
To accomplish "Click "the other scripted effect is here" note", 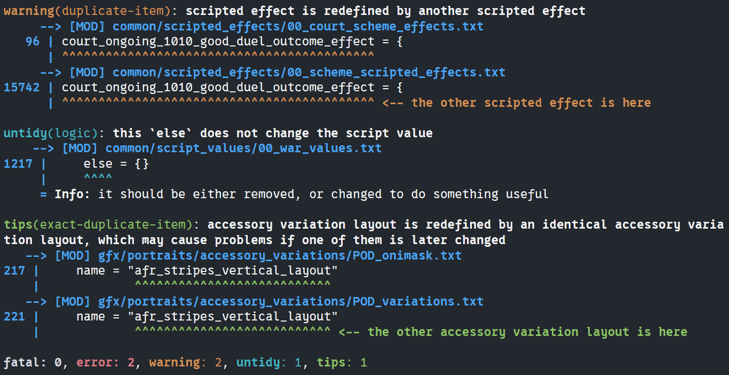I will point(531,103).
